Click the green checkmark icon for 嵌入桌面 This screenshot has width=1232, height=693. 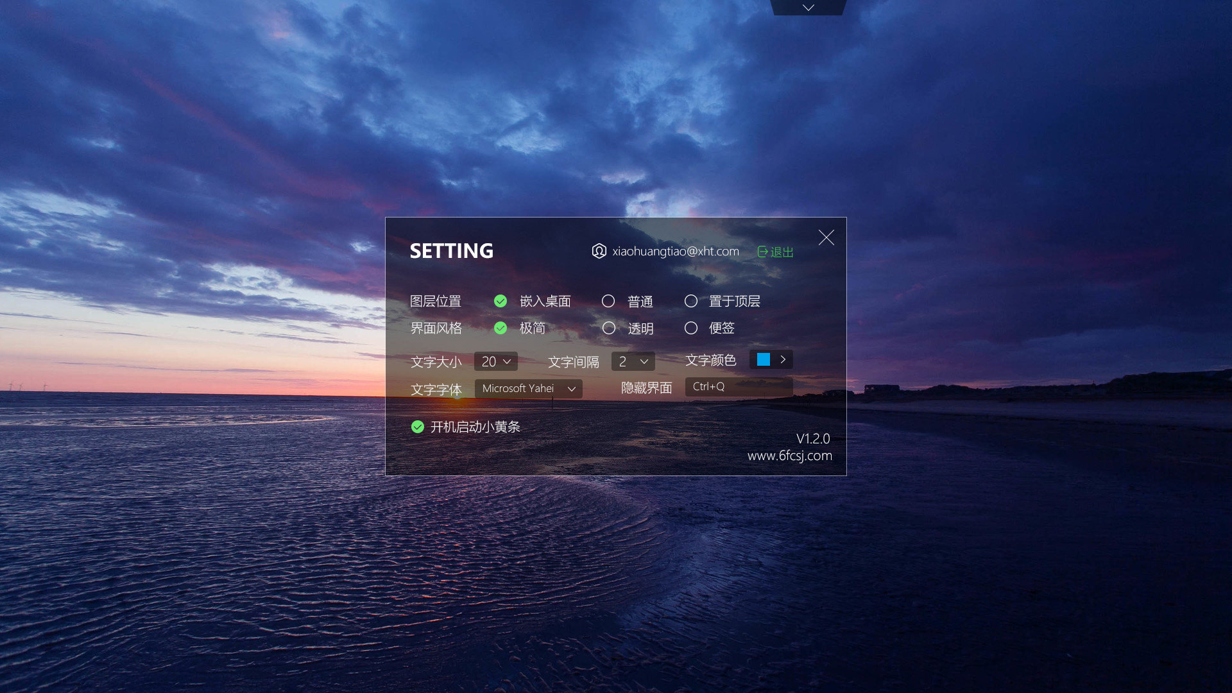[x=501, y=301]
